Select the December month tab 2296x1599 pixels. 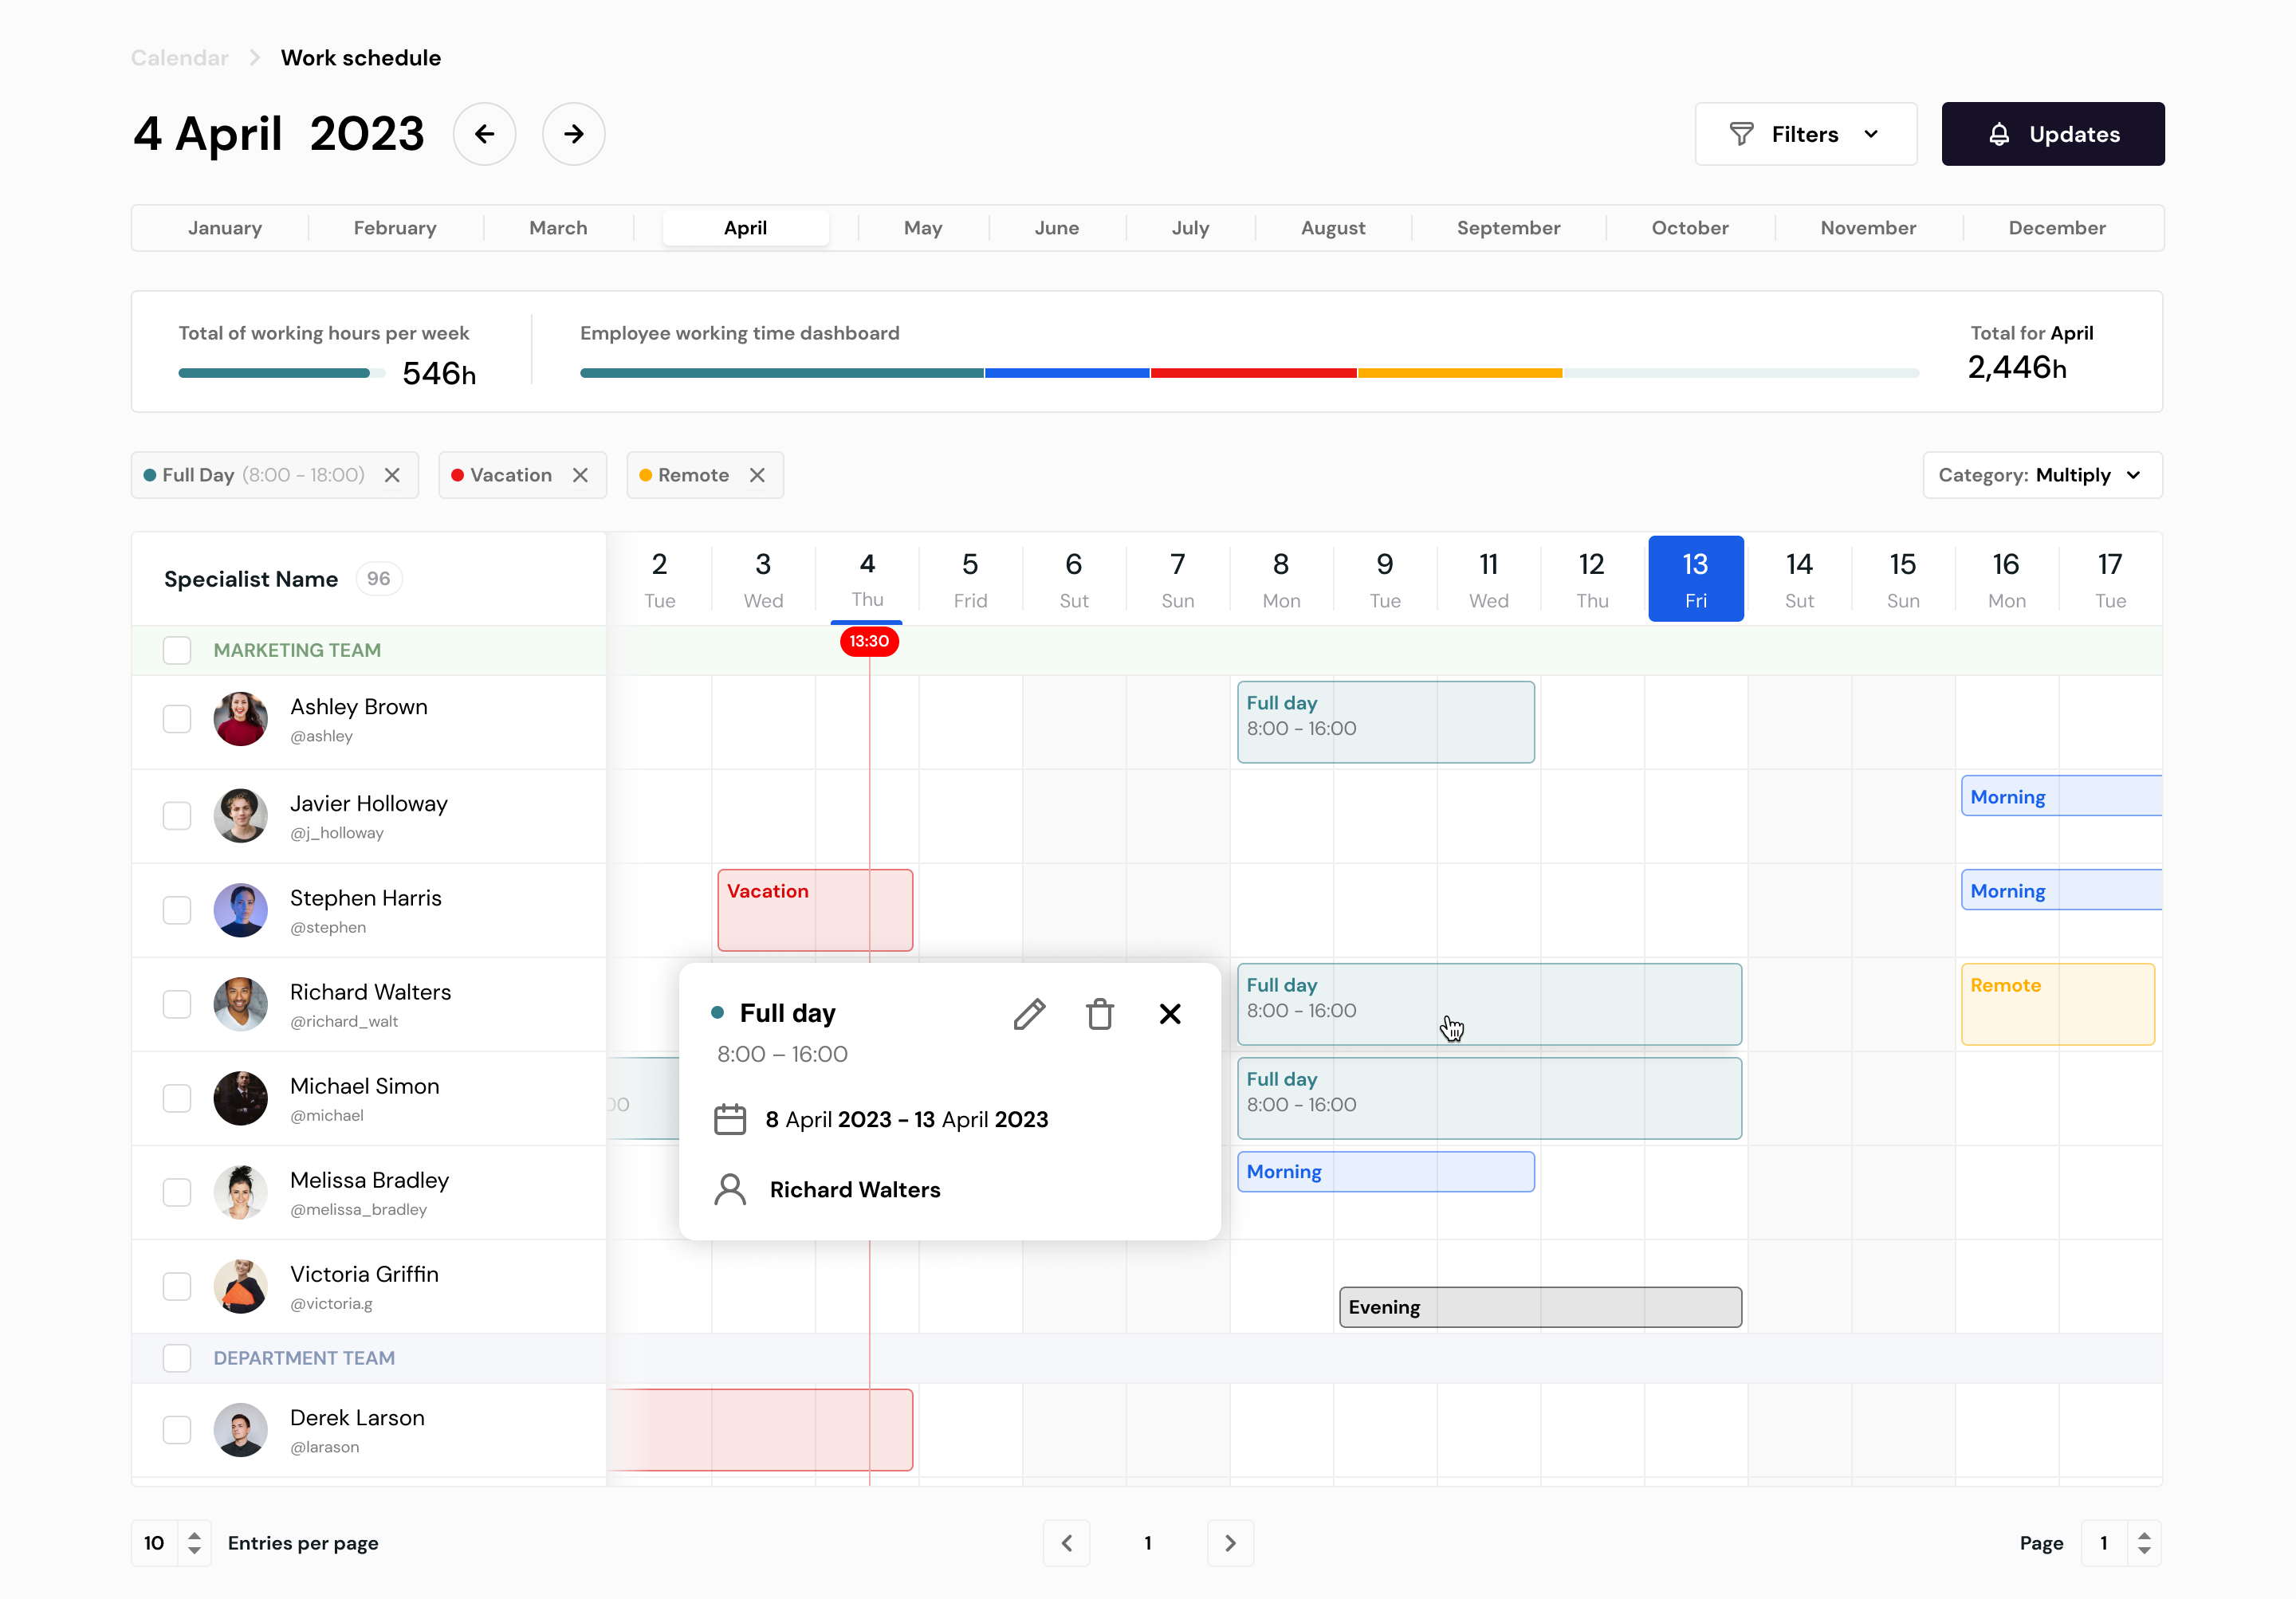click(x=2057, y=228)
